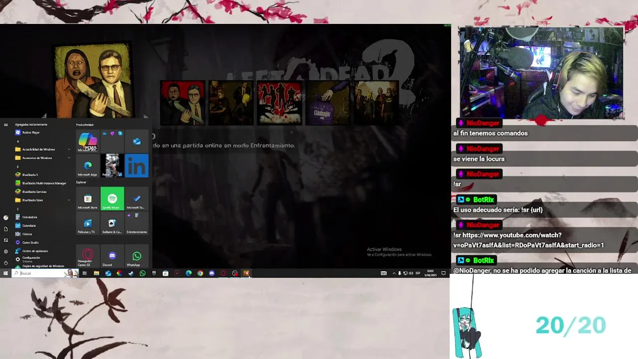The height and width of the screenshot is (359, 638).
Task: Open Pictures from the Start menu rail
Action: click(5, 240)
